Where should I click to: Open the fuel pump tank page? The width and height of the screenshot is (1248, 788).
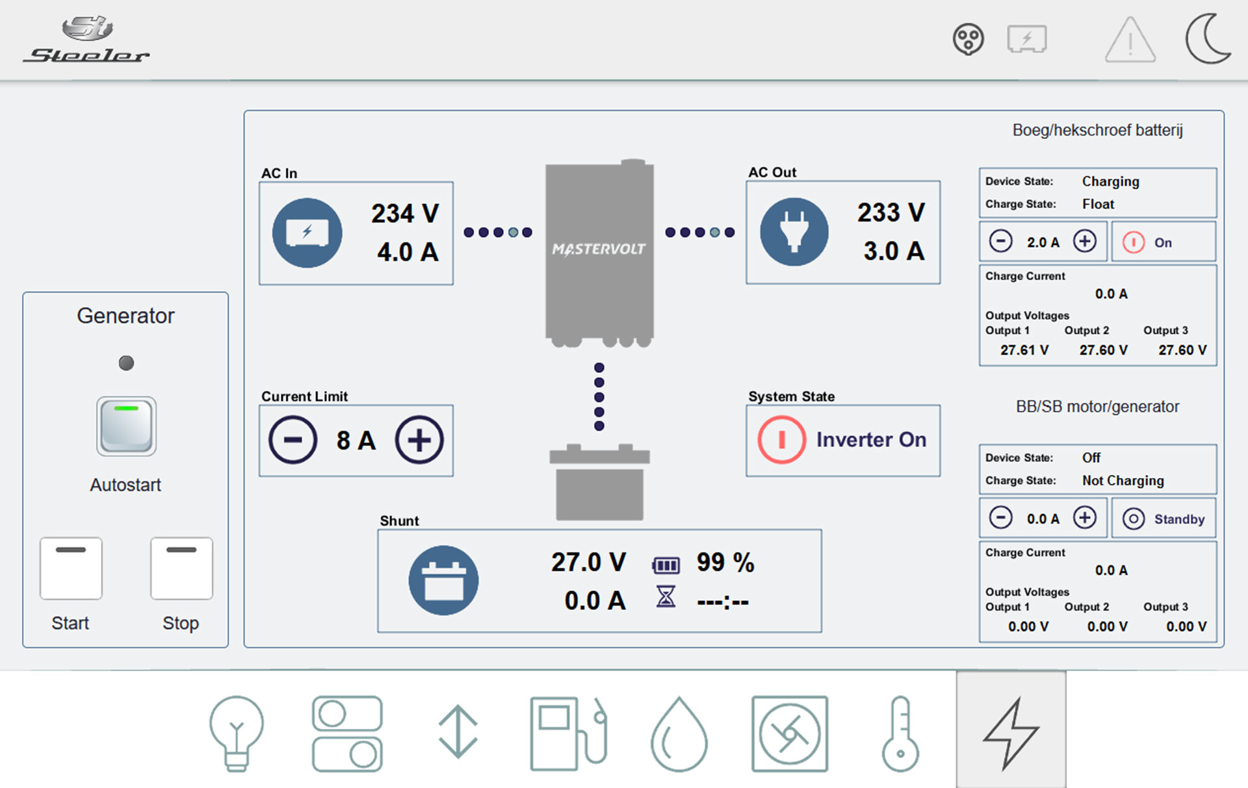(568, 733)
